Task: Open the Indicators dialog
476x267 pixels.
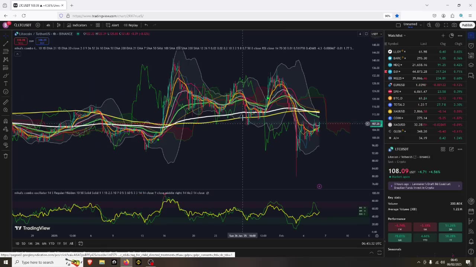Action: coord(77,25)
